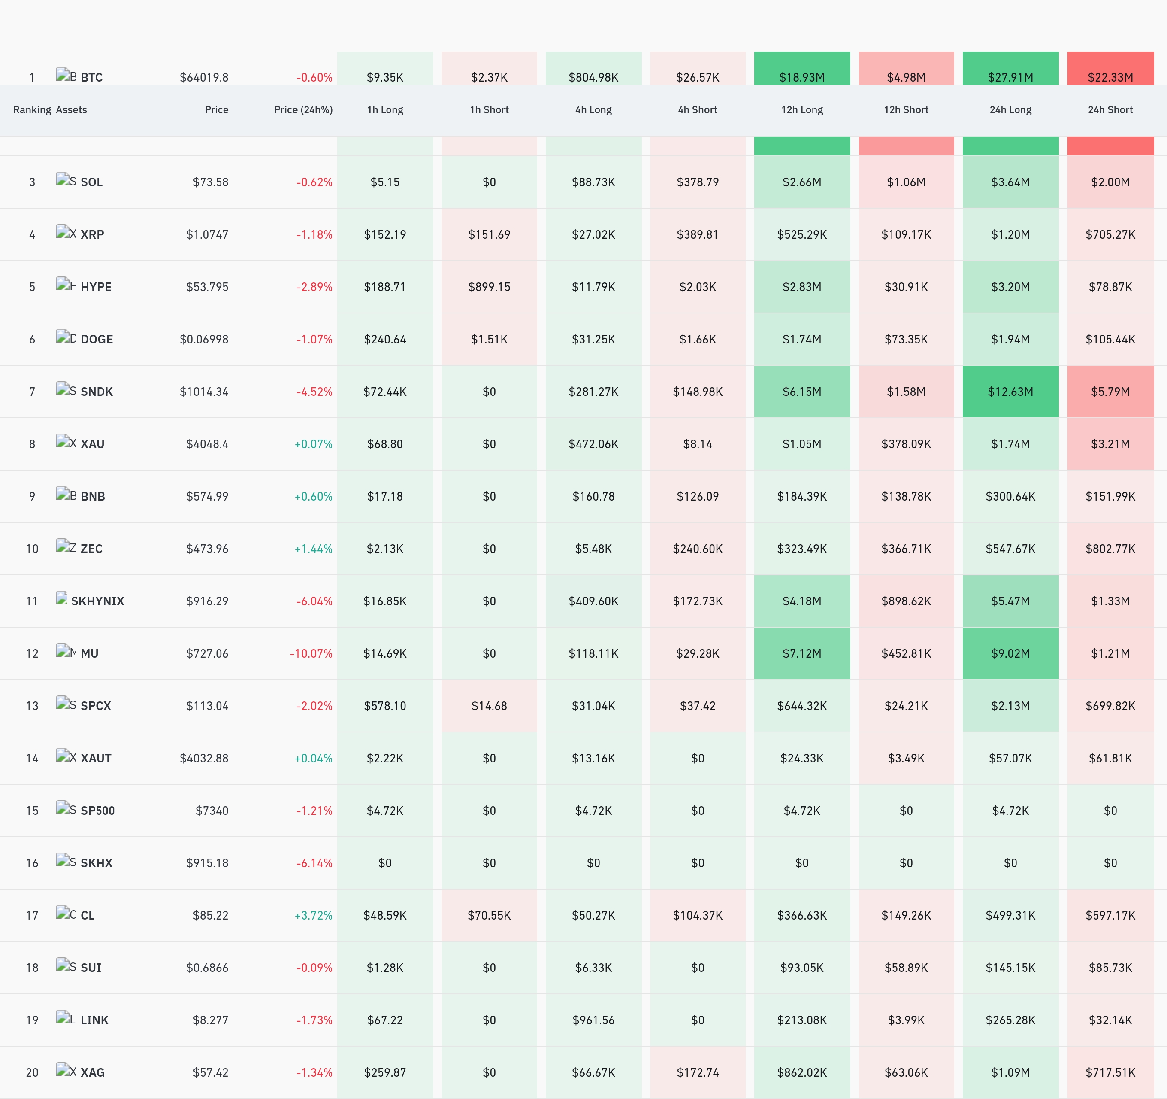Select the SNDK 24h Long $12.63M cell
Image resolution: width=1167 pixels, height=1099 pixels.
tap(1010, 392)
